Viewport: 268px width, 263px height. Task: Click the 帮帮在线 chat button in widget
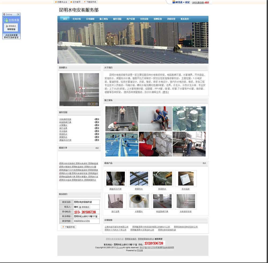coord(11,26)
